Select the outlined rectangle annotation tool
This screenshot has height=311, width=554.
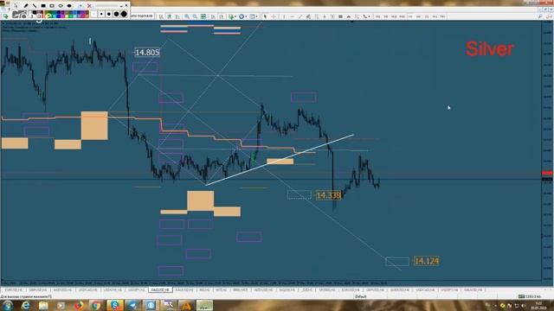coord(52,6)
